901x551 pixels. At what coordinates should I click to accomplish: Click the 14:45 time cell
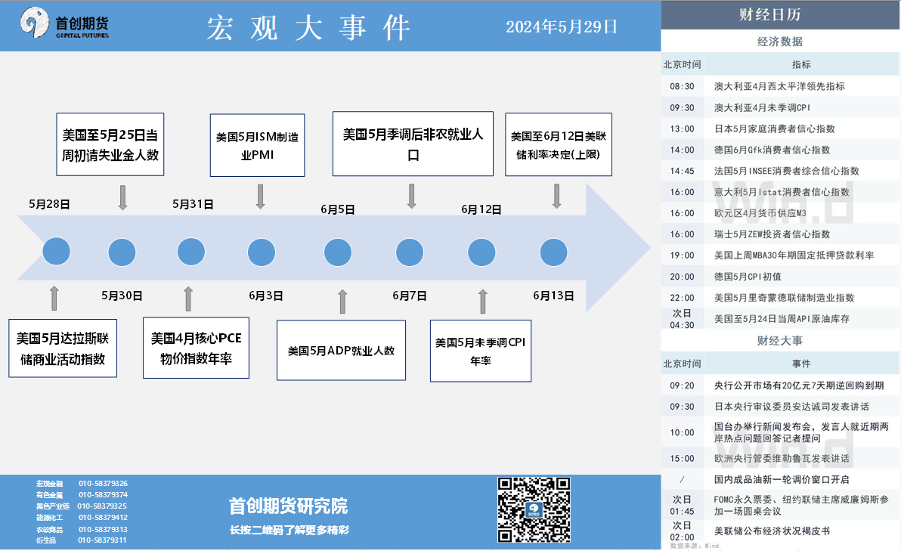click(682, 171)
